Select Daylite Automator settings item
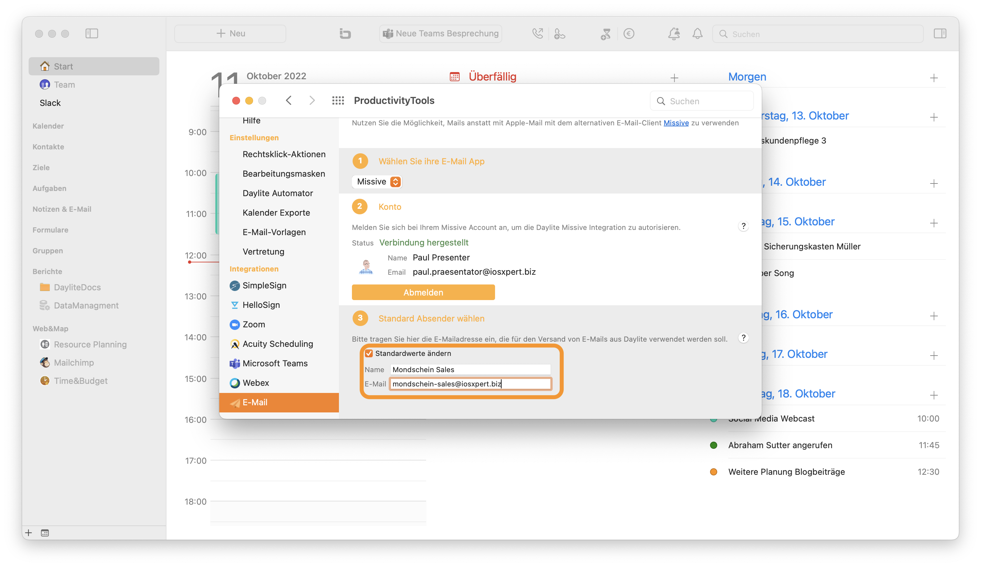981x567 pixels. (279, 193)
